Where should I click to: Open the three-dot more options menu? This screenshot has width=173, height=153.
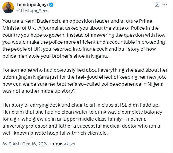click(165, 5)
